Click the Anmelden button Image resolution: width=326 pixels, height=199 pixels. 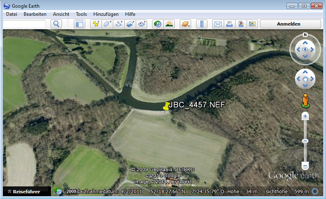click(x=289, y=24)
